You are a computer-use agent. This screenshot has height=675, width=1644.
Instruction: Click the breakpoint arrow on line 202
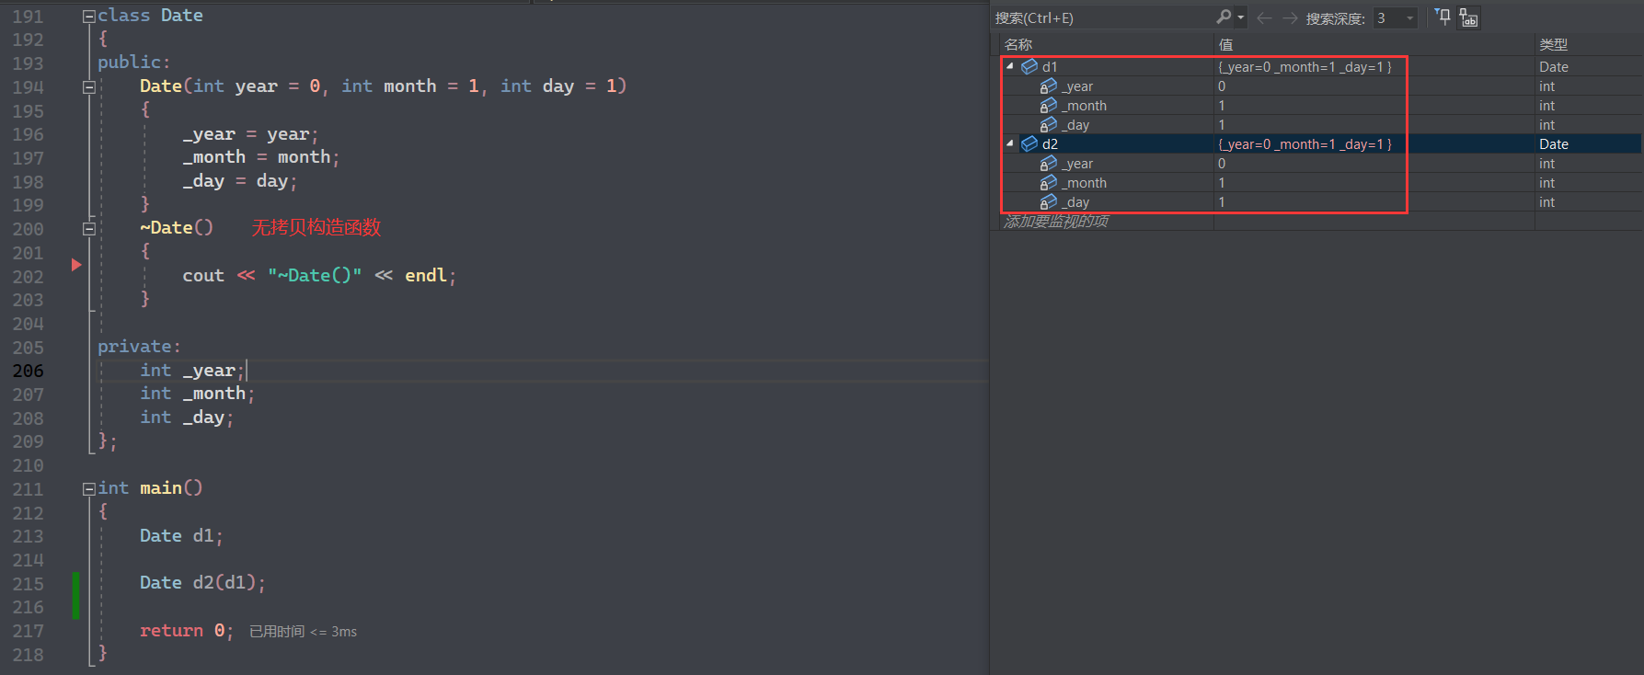click(76, 265)
